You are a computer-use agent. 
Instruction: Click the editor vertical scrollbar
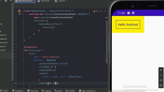pos(107,42)
